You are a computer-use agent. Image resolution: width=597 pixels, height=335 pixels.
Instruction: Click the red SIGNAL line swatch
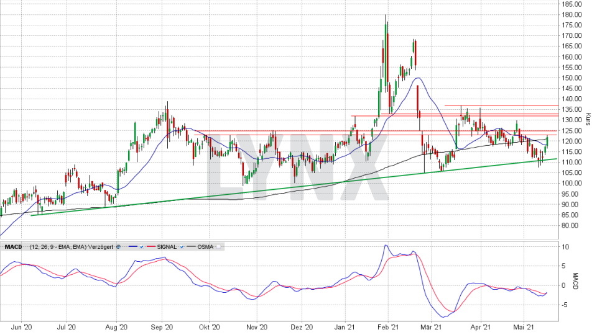[x=151, y=246]
